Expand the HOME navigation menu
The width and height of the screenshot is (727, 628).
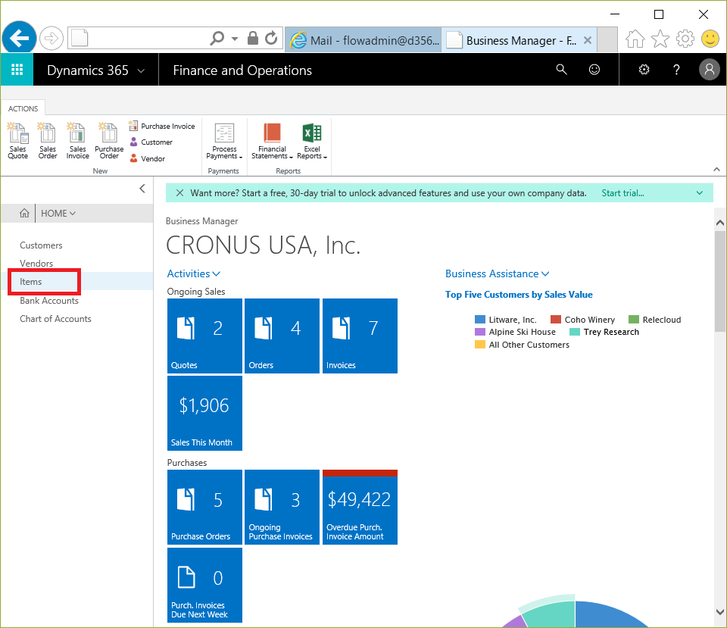[58, 214]
